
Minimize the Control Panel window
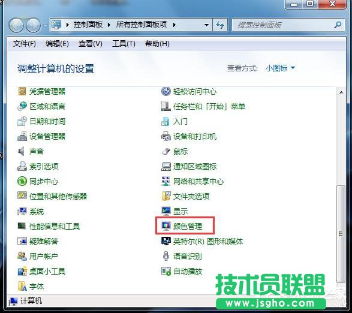pos(294,4)
